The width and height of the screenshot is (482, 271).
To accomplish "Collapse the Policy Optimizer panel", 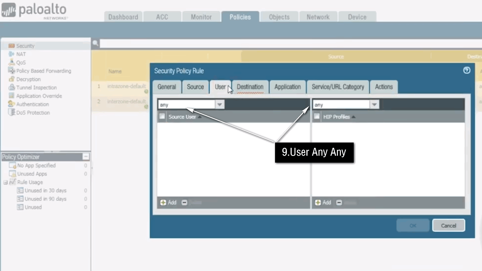I will [x=86, y=157].
